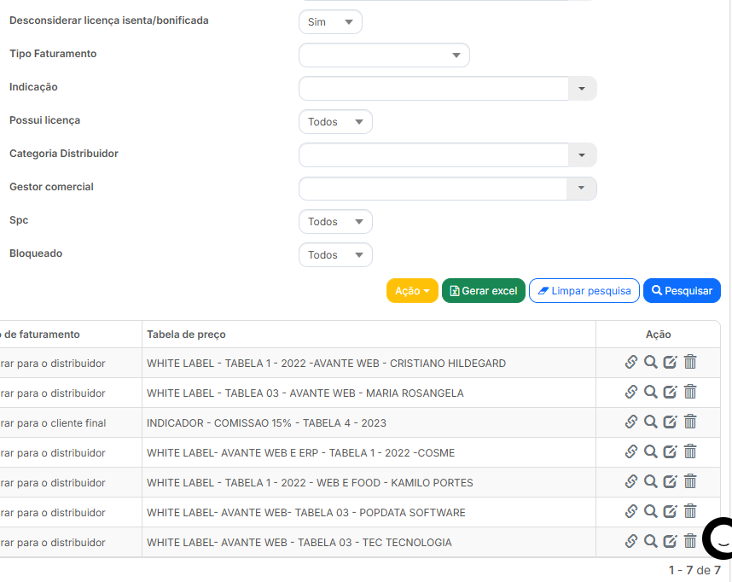Open Desconsiderar licença isenta/bonificada dropdown
732x582 pixels.
click(330, 22)
